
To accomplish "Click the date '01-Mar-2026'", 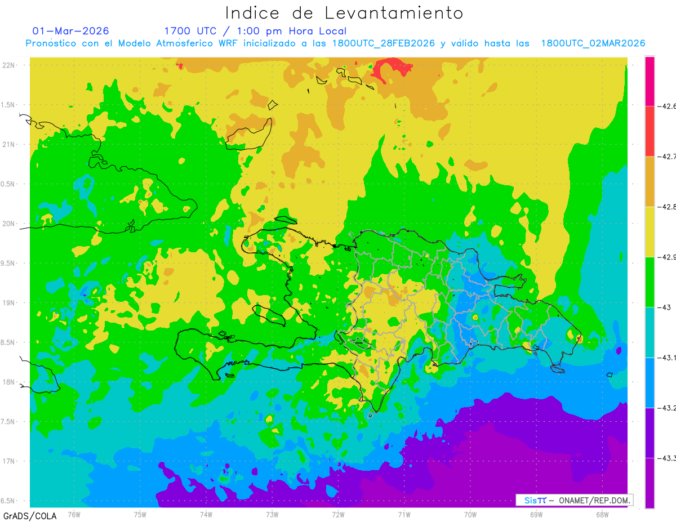I will (x=71, y=31).
